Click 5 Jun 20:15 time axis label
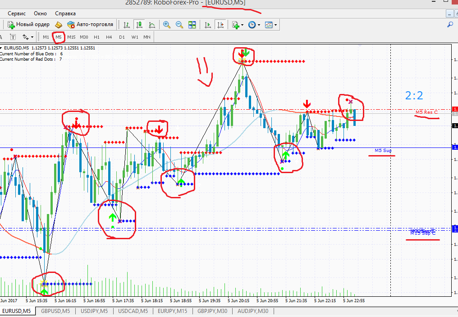The image size is (458, 317). coord(238,301)
